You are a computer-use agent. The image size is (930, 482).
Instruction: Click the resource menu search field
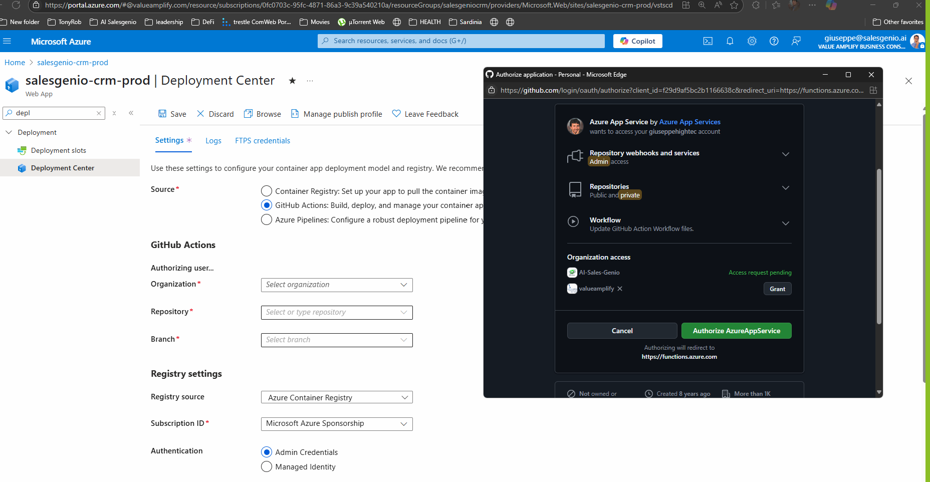(x=54, y=113)
